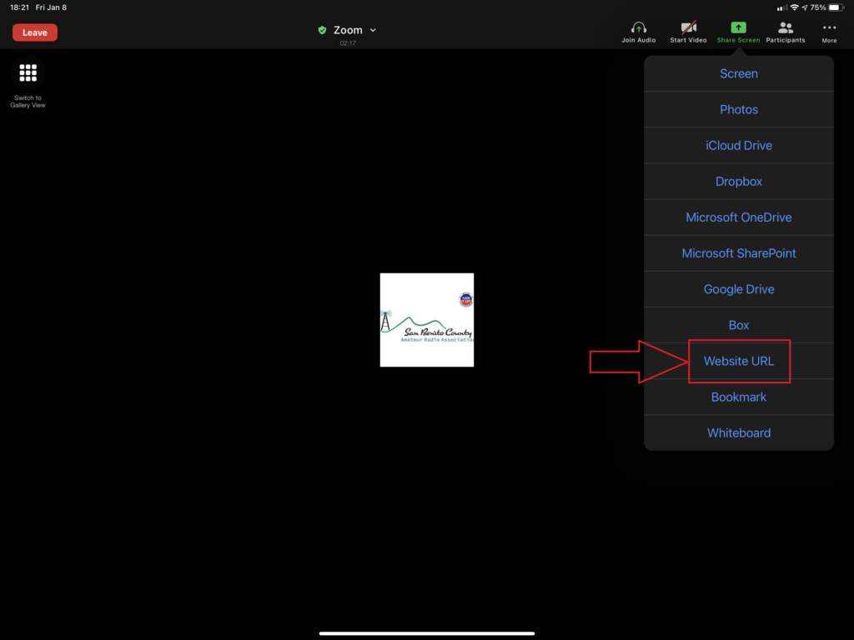
Task: Click the San Benito County radio logo
Action: [427, 320]
